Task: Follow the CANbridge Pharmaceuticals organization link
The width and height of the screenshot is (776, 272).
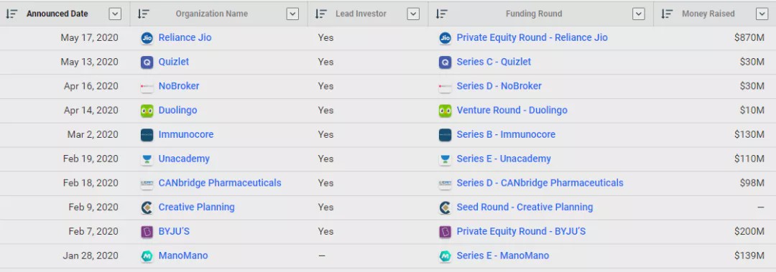Action: tap(220, 183)
